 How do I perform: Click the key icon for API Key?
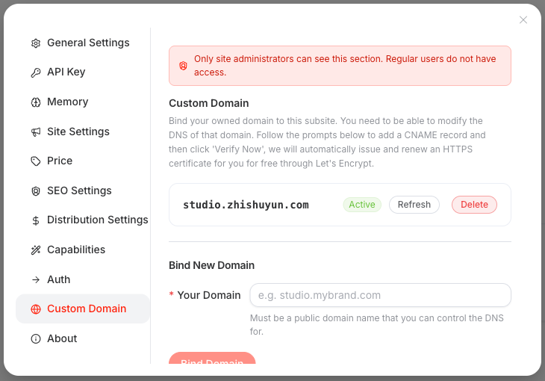(35, 72)
